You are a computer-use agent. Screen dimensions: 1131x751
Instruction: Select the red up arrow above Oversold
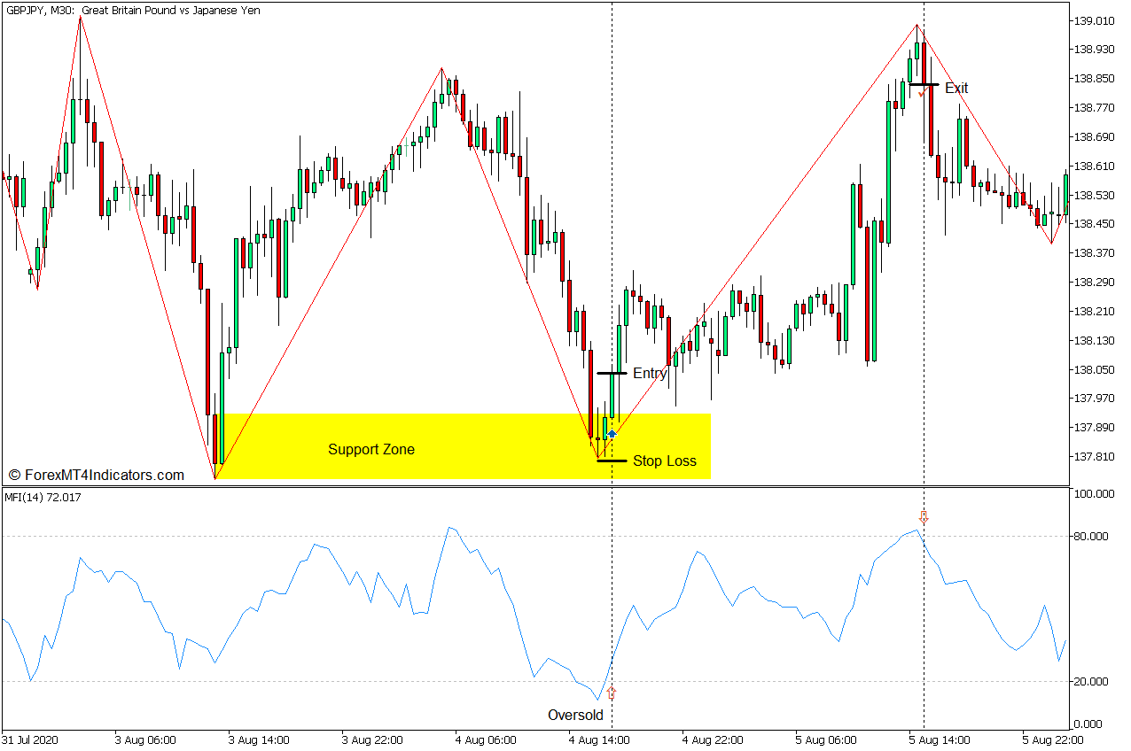tap(611, 693)
